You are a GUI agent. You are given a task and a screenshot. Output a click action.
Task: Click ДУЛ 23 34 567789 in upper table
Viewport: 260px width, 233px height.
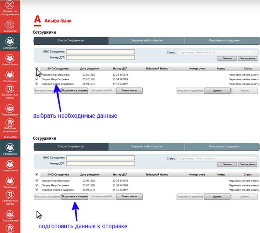tap(120, 79)
